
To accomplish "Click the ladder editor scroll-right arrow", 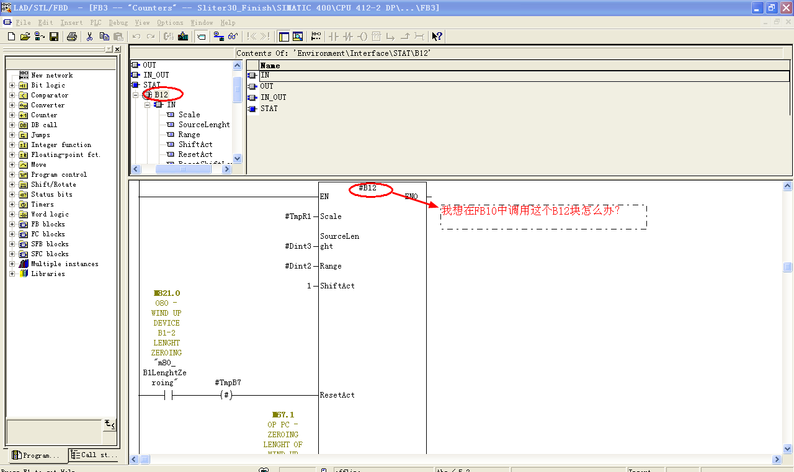I will 777,460.
